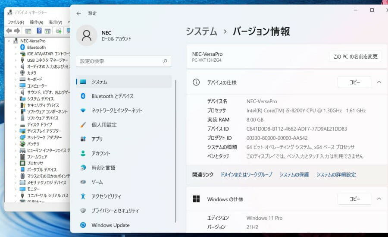Expand the セキュリティ デバイス node
The height and width of the screenshot is (237, 388).
pos(16,105)
